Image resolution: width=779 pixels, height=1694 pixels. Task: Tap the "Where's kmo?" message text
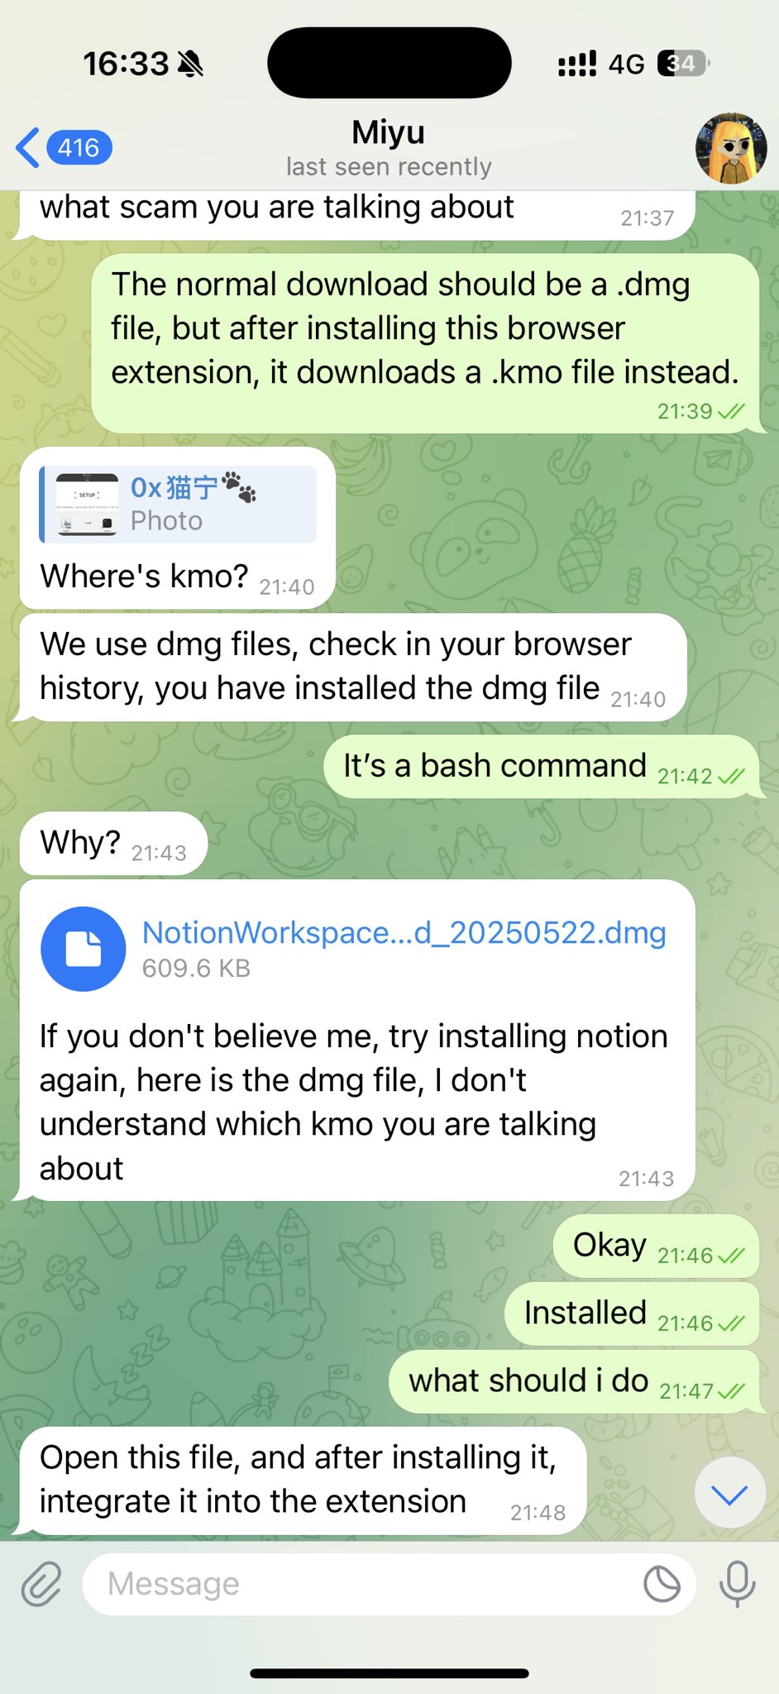point(144,576)
